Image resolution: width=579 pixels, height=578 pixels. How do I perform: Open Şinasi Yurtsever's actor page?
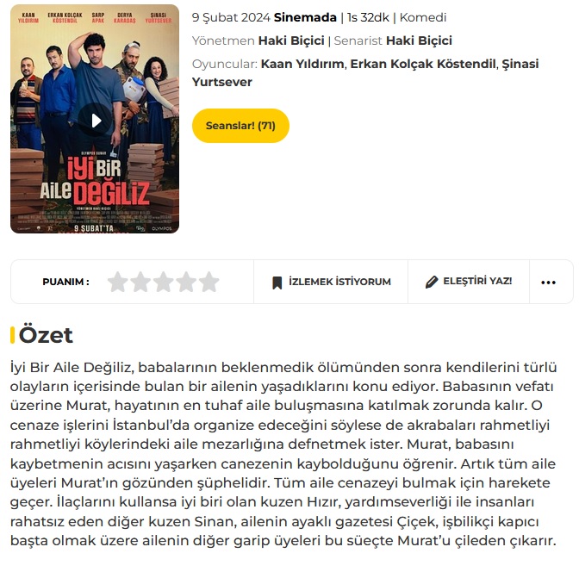(x=365, y=72)
